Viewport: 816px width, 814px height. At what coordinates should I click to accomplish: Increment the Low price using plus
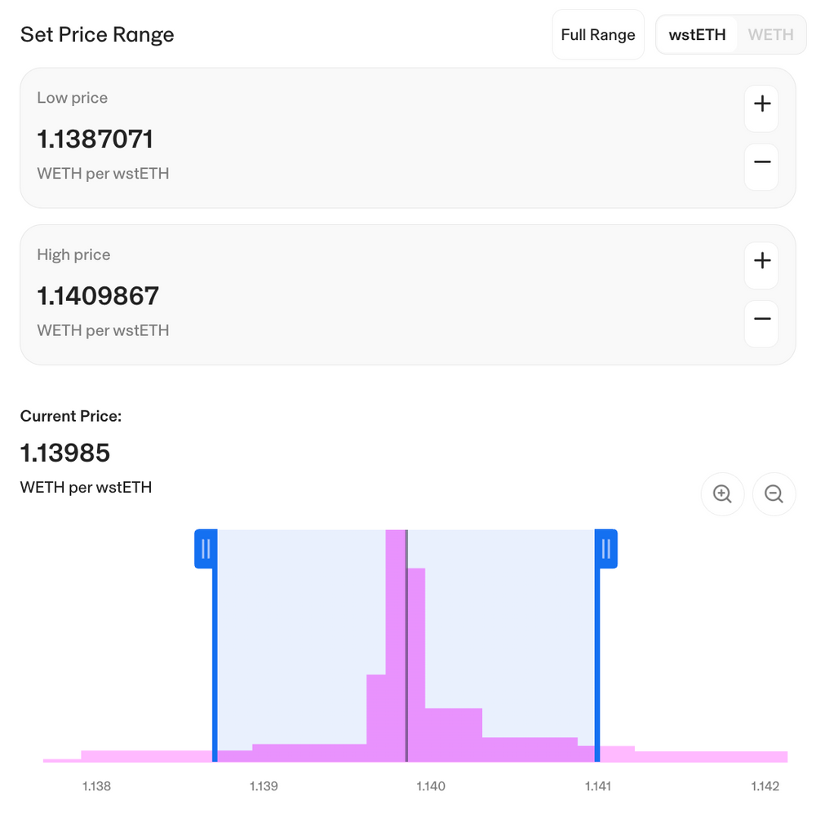(x=761, y=104)
